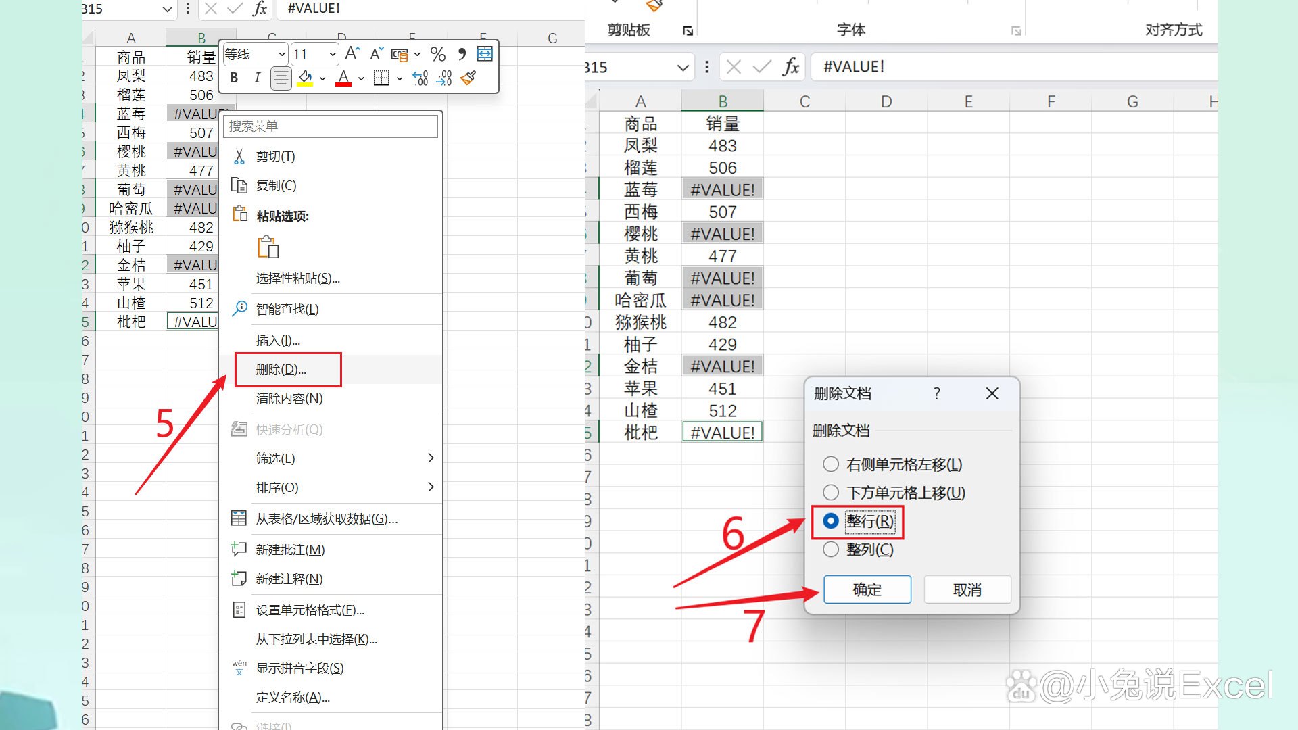Choose 插入(I)... from the context menu
1298x730 pixels.
[278, 340]
